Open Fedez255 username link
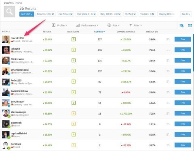 (x=16, y=80)
